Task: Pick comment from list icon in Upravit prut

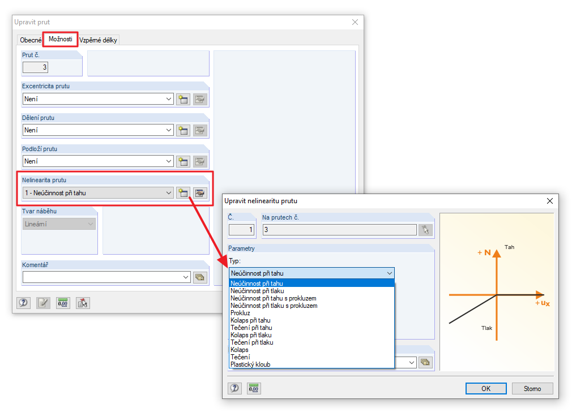Action: click(200, 277)
